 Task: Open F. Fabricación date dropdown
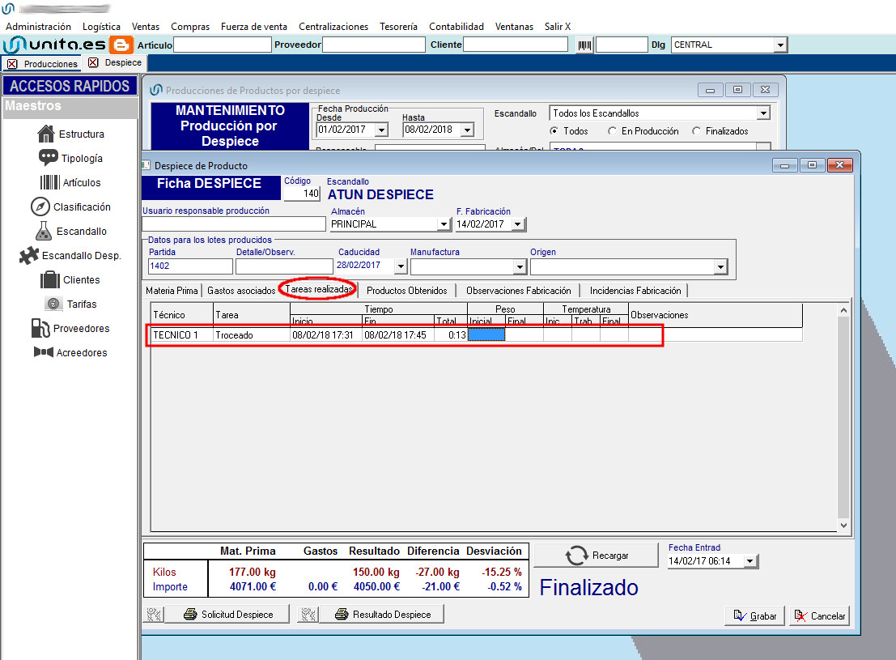pyautogui.click(x=518, y=224)
